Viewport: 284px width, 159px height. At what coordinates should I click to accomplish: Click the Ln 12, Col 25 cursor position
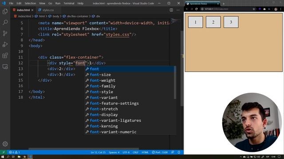pyautogui.click(x=98, y=152)
